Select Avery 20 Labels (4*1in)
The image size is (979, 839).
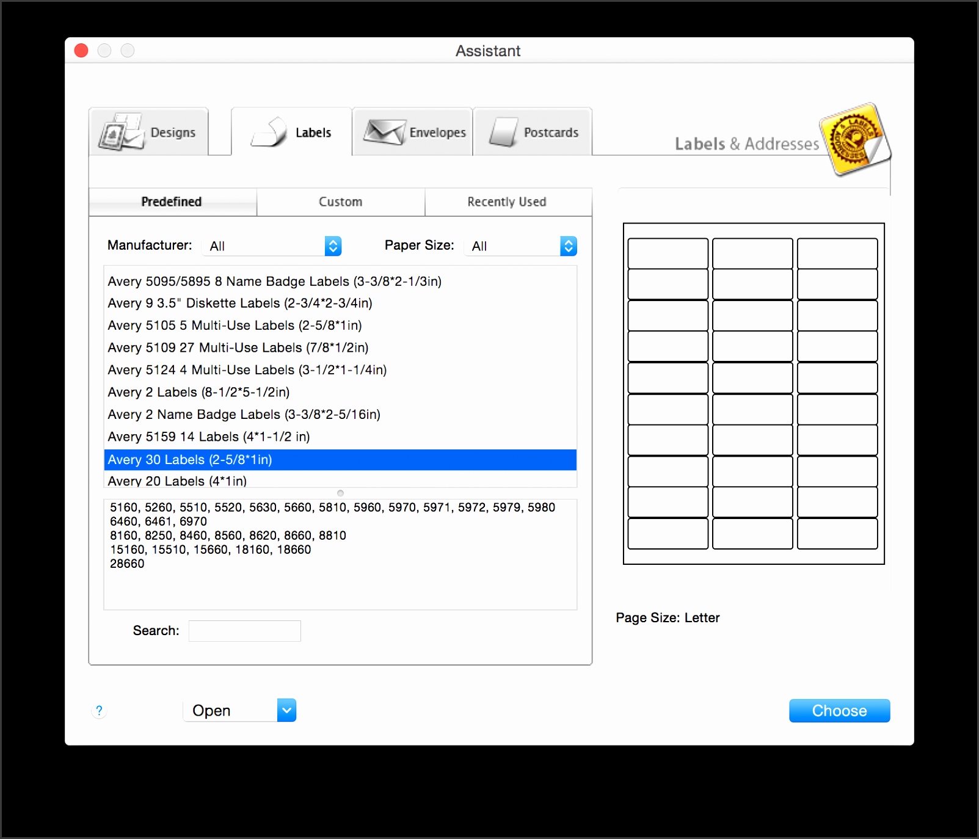click(x=340, y=479)
